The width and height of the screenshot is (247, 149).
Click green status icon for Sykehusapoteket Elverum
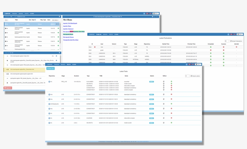point(58,33)
